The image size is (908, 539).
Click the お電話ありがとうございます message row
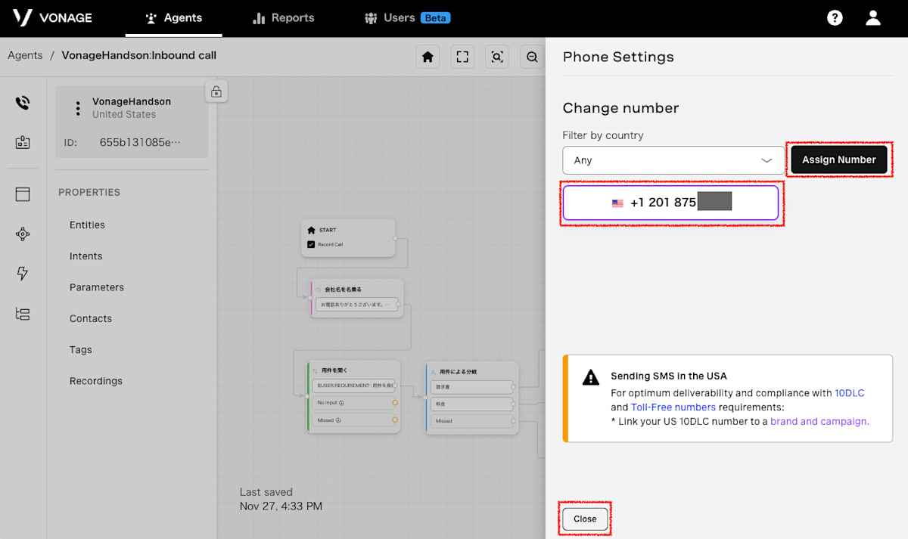coord(357,304)
